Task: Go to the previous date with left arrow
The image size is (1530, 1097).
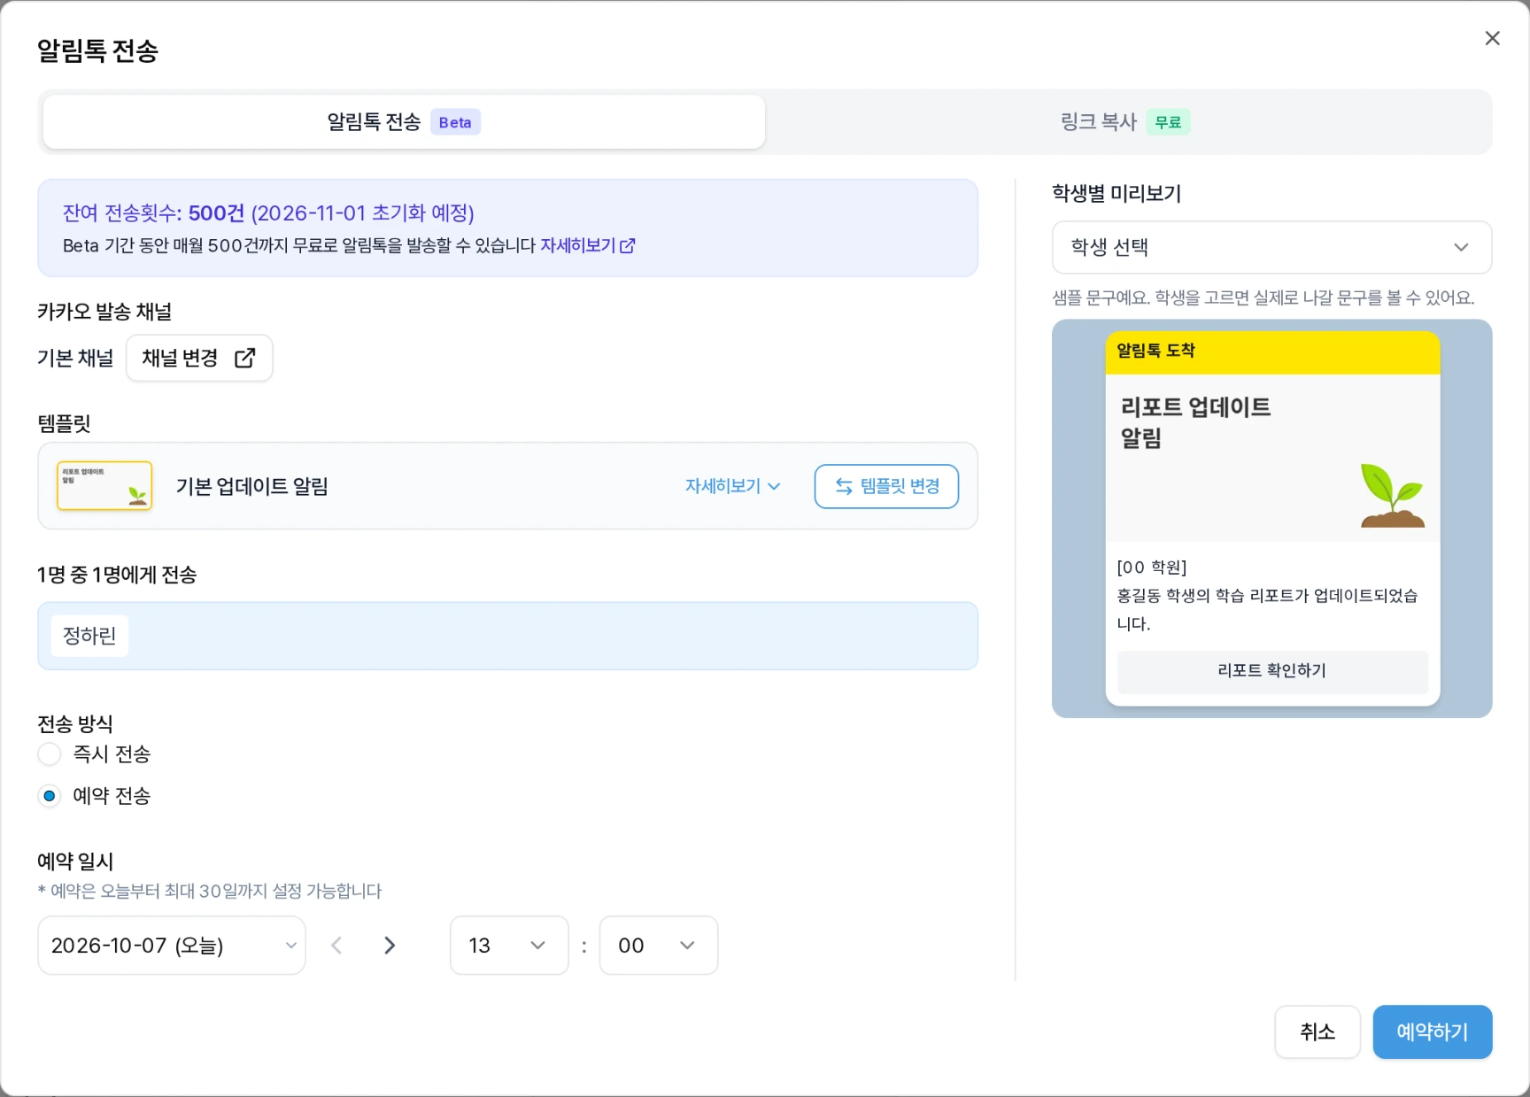Action: click(336, 946)
